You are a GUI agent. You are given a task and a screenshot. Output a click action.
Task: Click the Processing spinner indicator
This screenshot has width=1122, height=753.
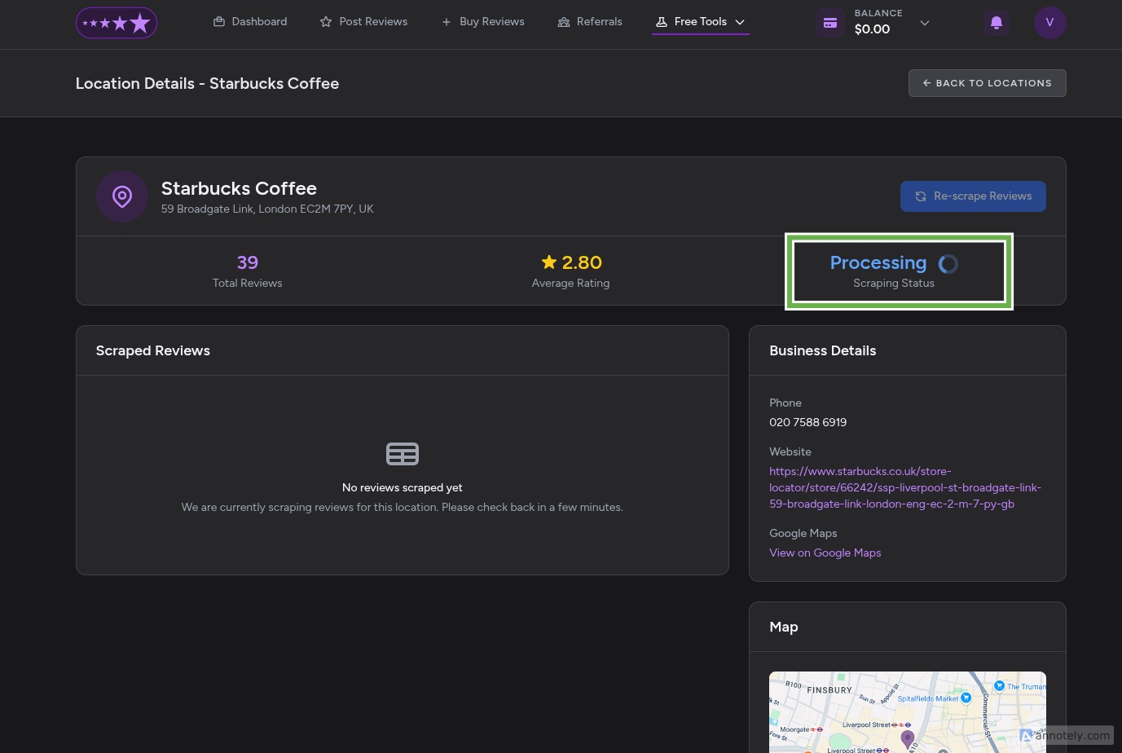pyautogui.click(x=948, y=264)
